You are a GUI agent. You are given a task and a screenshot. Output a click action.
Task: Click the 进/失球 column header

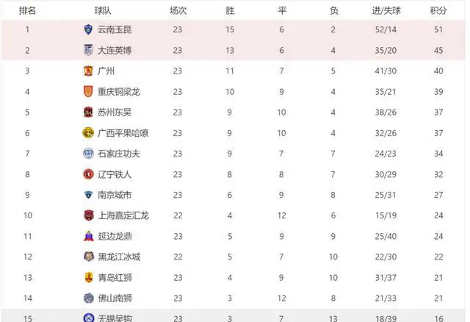tap(386, 11)
